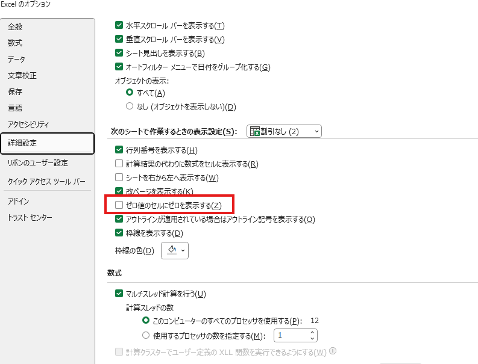Viewport: 478px width, 364px height.
Task: Open the sheet selection dropdown 割引なし (2)
Action: coord(285,131)
